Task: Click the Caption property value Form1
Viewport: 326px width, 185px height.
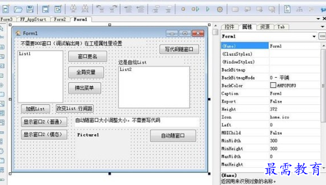Action: click(276, 94)
